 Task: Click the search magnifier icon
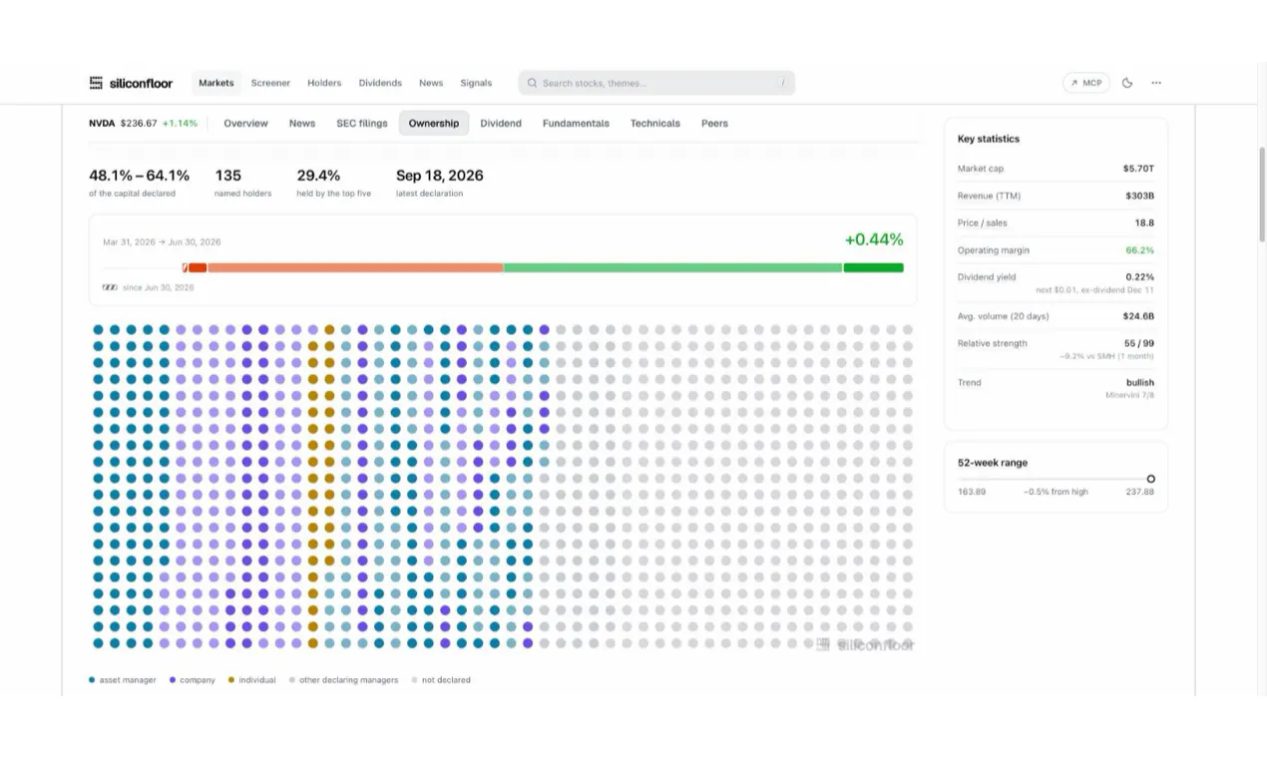(x=533, y=83)
